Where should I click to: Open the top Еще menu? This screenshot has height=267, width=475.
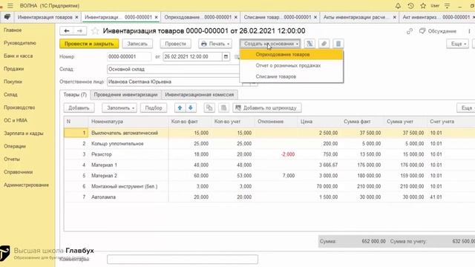[x=457, y=44]
